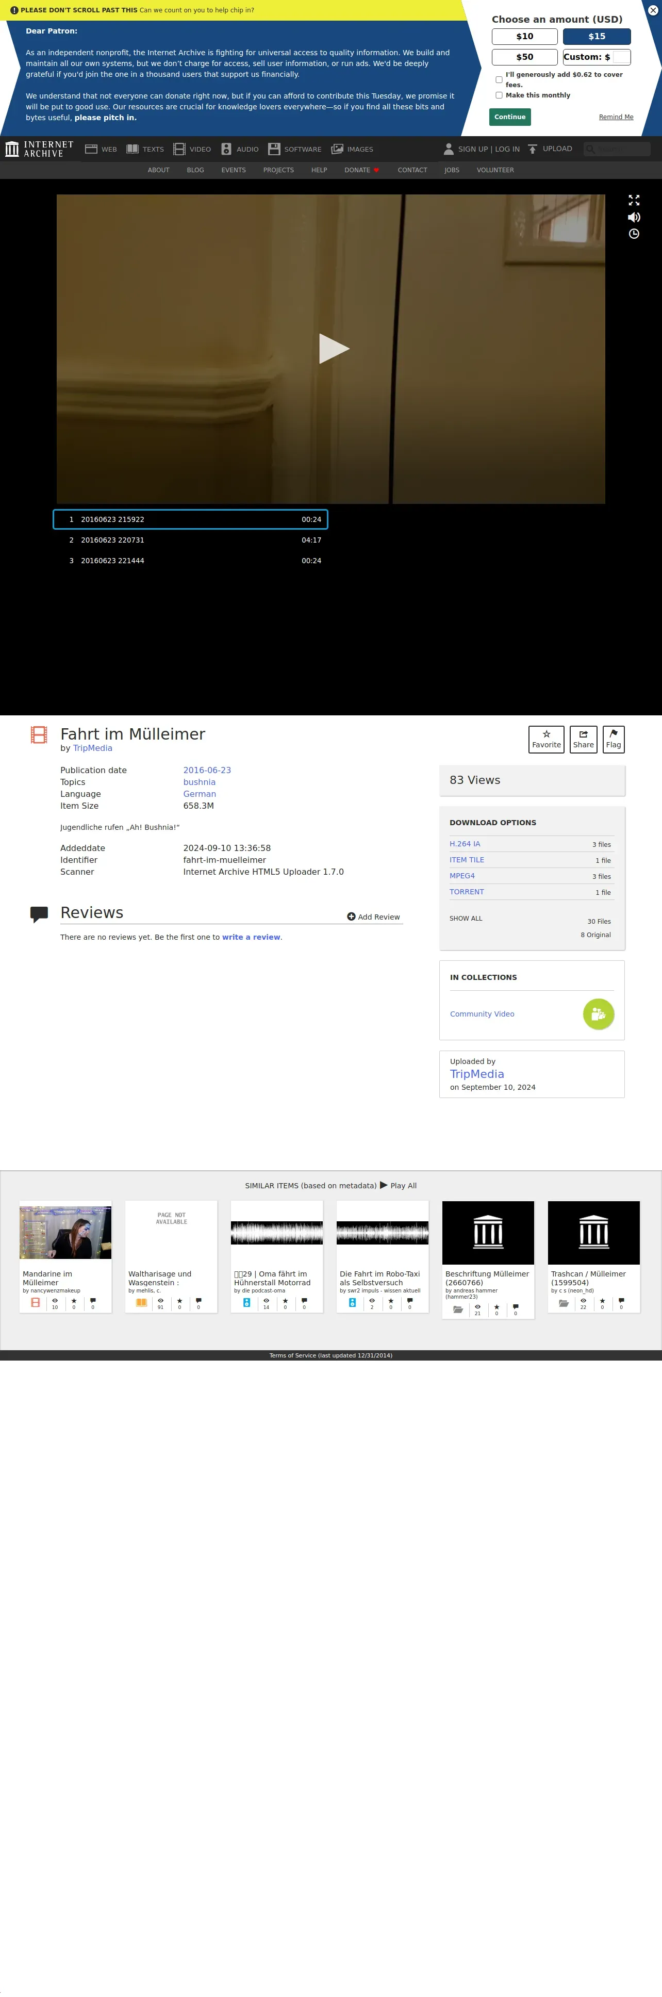Image resolution: width=662 pixels, height=1997 pixels.
Task: Flag this item
Action: pos(613,740)
